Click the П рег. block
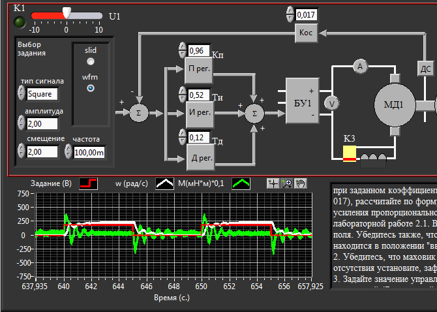The image size is (437, 312). 199,69
